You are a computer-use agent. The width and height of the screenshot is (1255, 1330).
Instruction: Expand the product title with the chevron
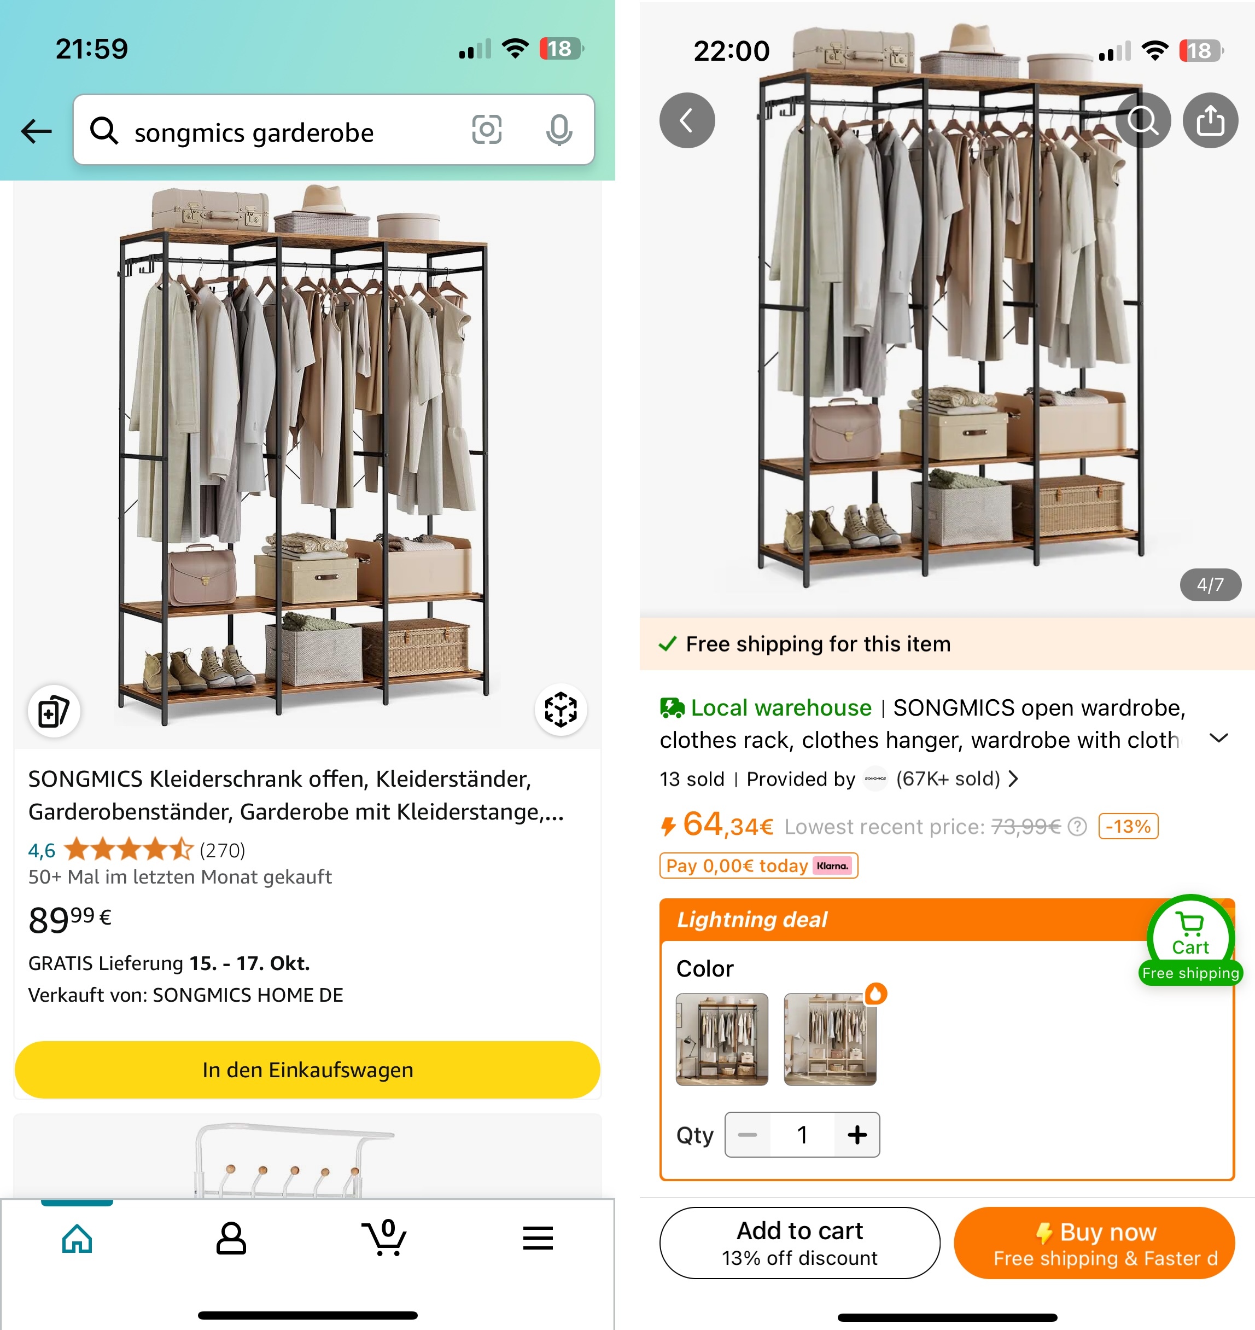click(1219, 738)
